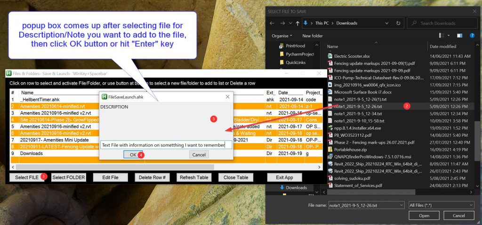Click the Edit File button

tap(110, 178)
